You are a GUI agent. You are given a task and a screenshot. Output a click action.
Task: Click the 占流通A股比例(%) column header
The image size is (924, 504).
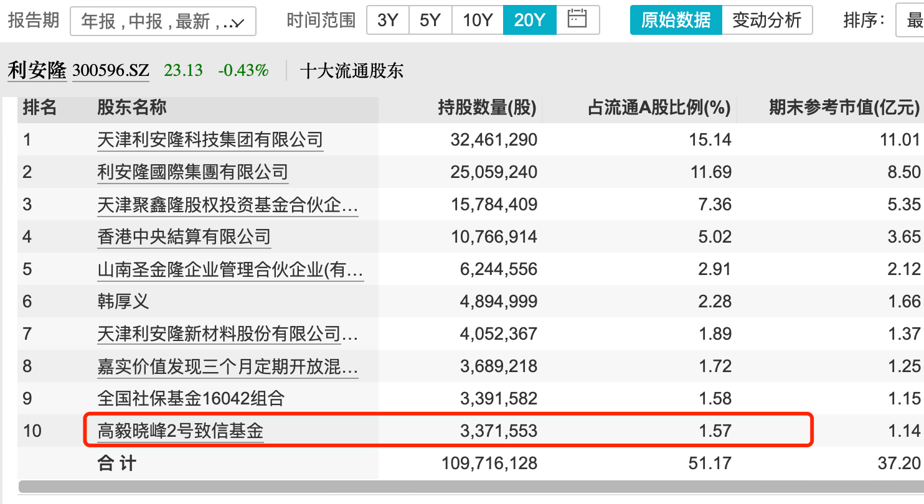(659, 108)
